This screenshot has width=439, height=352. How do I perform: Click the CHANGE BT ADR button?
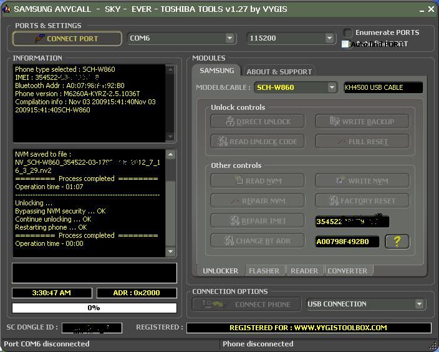pos(258,241)
